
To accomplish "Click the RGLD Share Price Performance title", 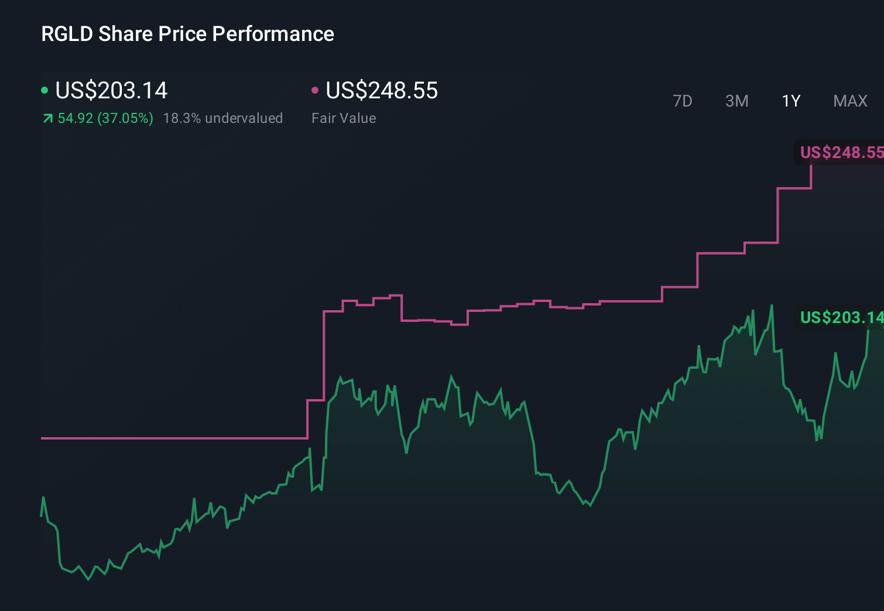I will (x=187, y=34).
